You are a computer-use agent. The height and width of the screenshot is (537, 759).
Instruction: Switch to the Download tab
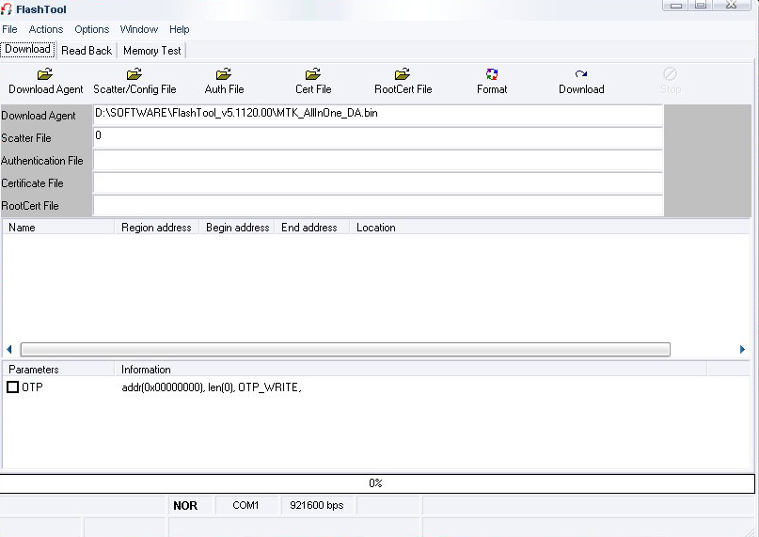coord(27,50)
